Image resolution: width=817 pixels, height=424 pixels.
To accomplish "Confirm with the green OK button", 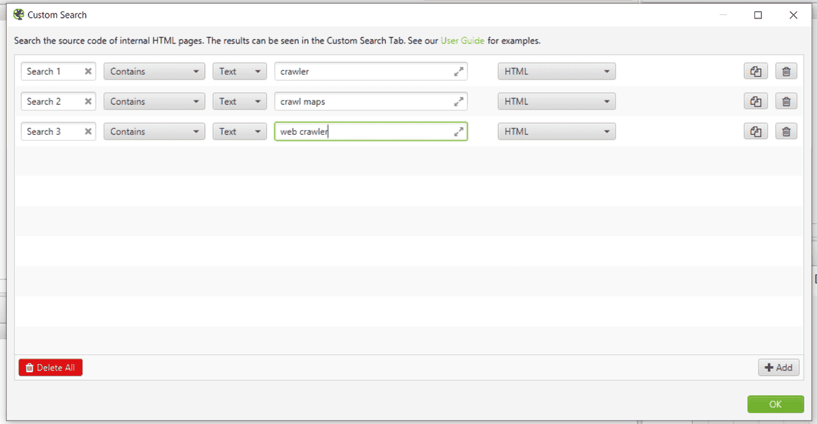I will click(775, 404).
